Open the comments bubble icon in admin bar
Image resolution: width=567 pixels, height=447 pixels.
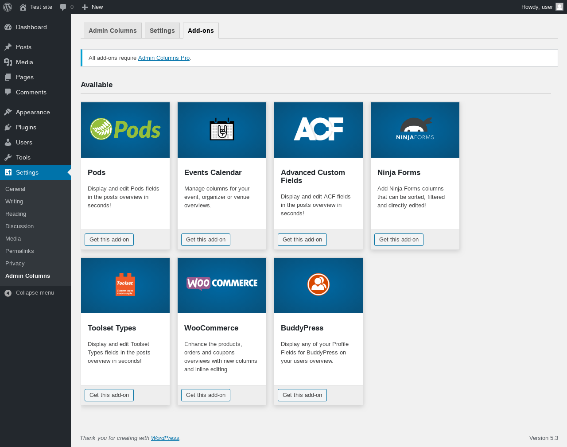click(x=63, y=7)
